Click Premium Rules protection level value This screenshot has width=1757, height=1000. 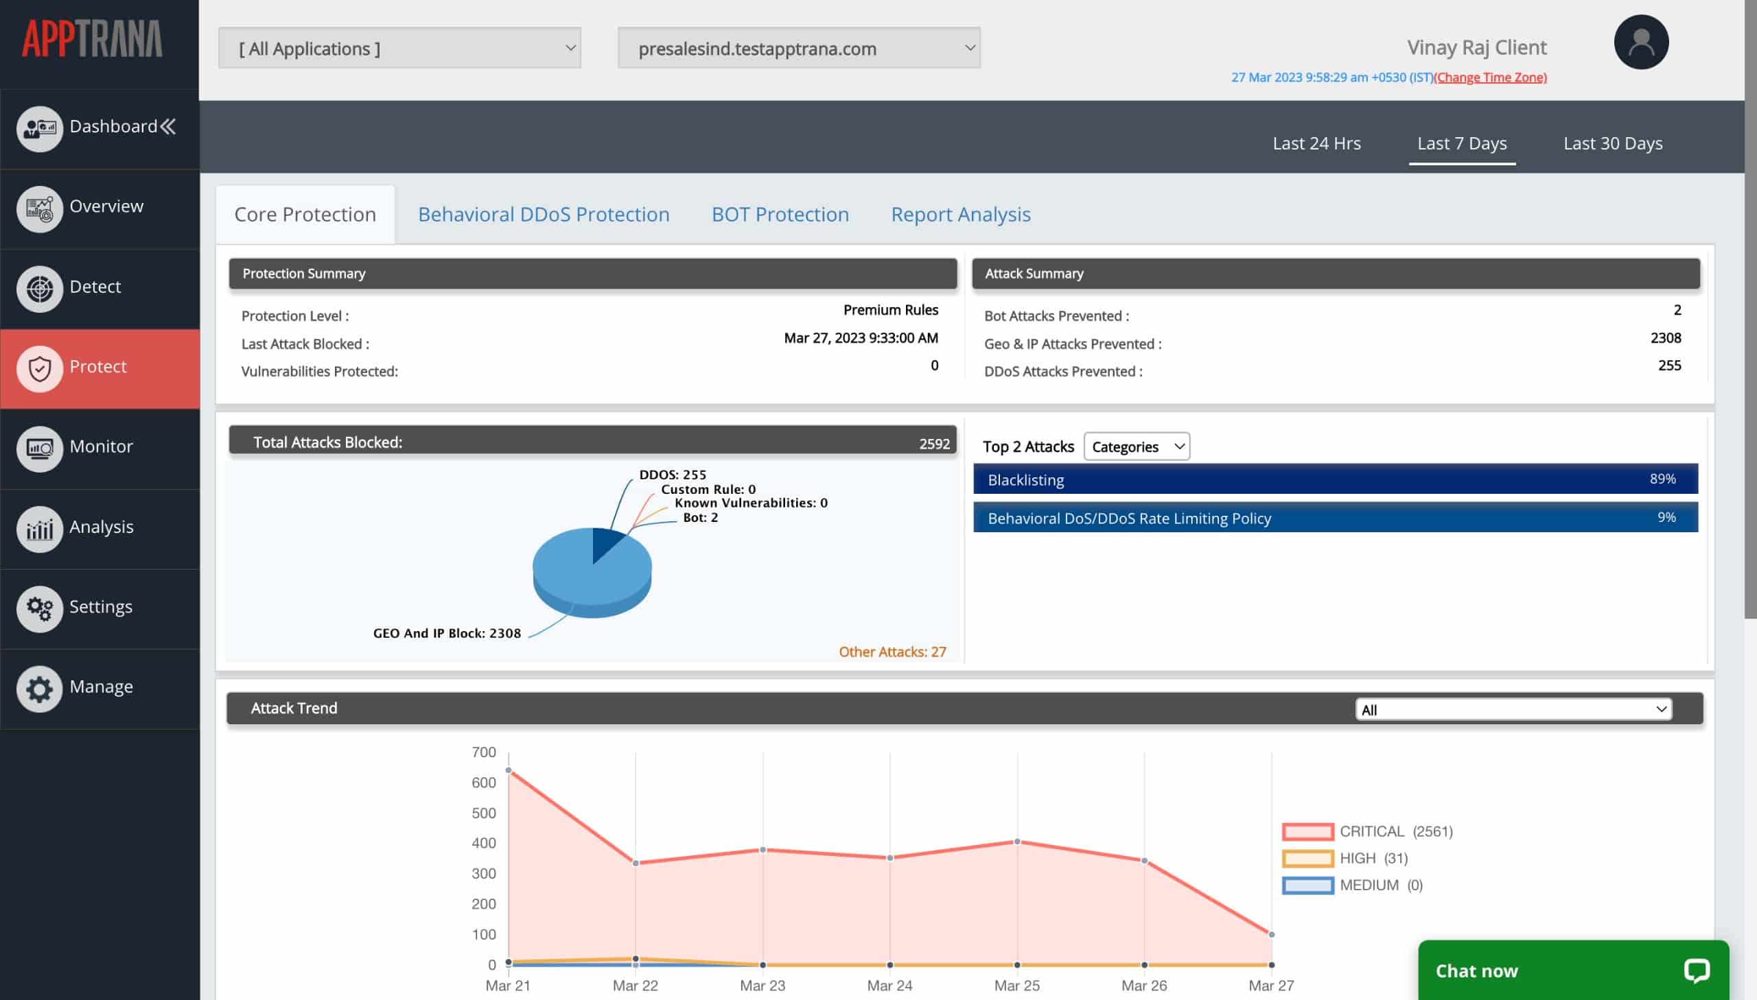[891, 310]
